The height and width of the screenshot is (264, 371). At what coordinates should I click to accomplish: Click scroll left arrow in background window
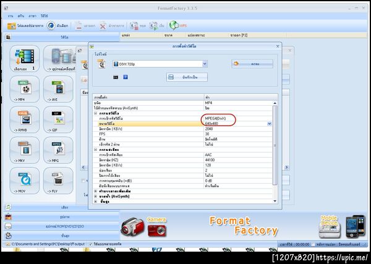[x=83, y=168]
